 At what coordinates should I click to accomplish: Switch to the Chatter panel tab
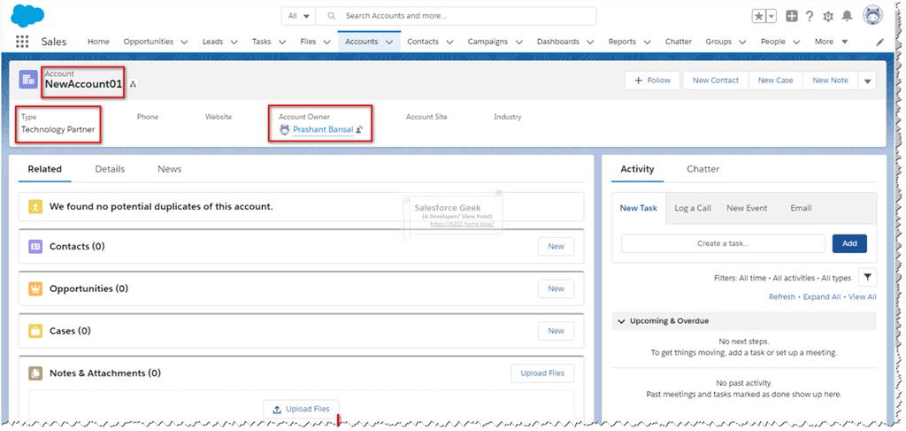coord(703,169)
